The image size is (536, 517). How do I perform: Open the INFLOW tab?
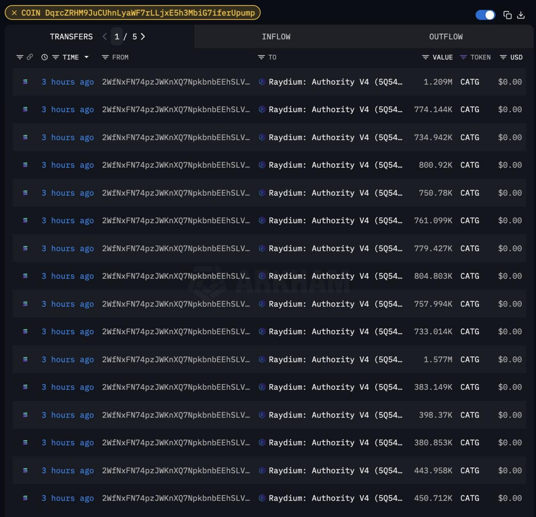coord(276,36)
